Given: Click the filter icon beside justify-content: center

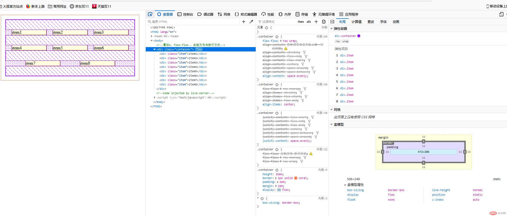Looking at the screenshot, I should tap(306, 129).
